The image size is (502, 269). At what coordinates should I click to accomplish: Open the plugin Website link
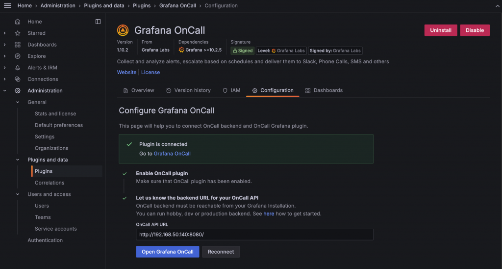click(127, 72)
